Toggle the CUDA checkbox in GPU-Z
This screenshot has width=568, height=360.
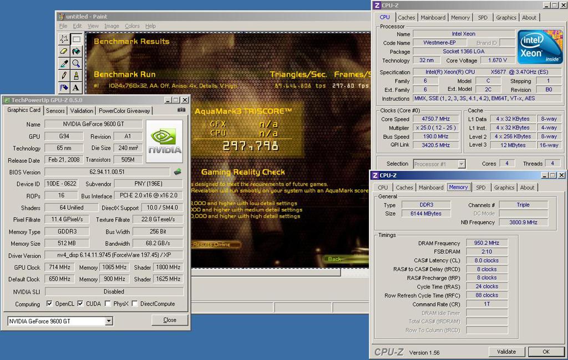click(x=80, y=304)
